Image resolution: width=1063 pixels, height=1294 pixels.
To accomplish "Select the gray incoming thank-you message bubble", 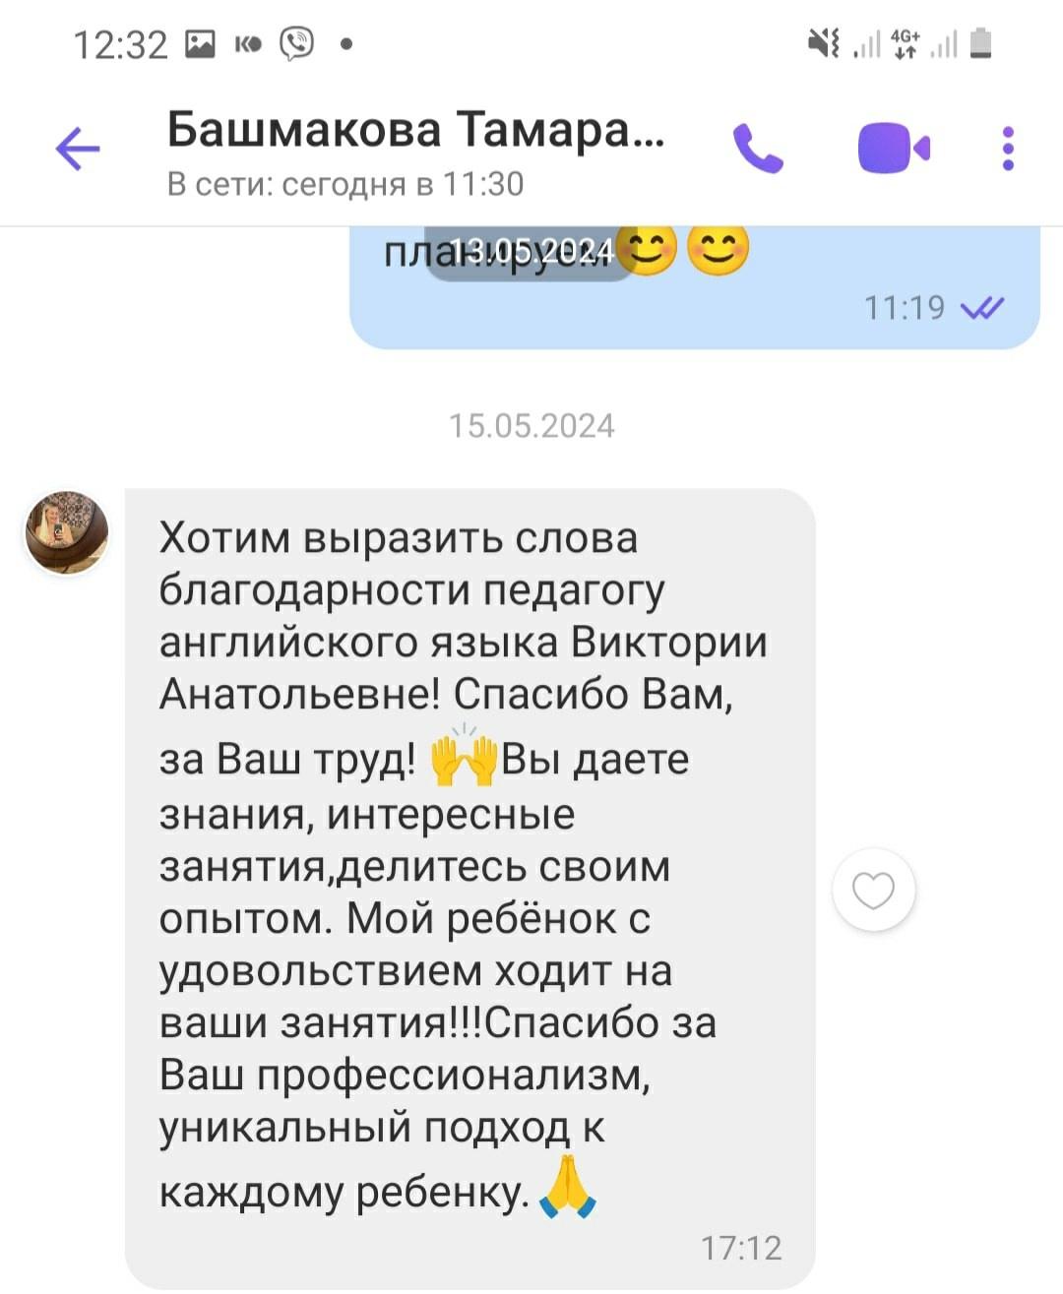I will click(x=469, y=888).
